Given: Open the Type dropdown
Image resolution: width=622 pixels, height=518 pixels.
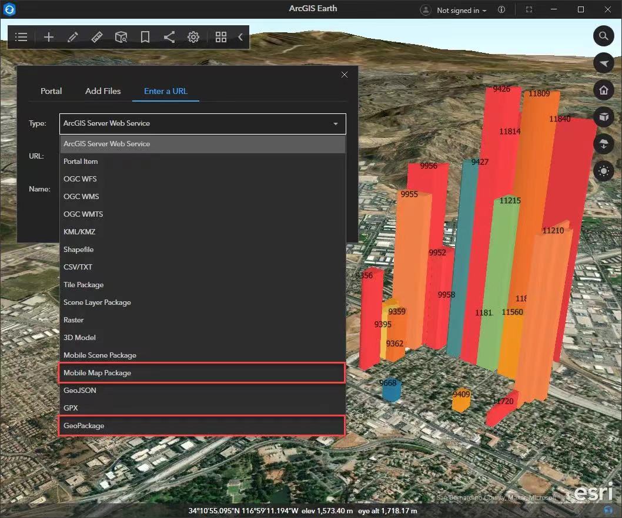Looking at the screenshot, I should coord(202,123).
